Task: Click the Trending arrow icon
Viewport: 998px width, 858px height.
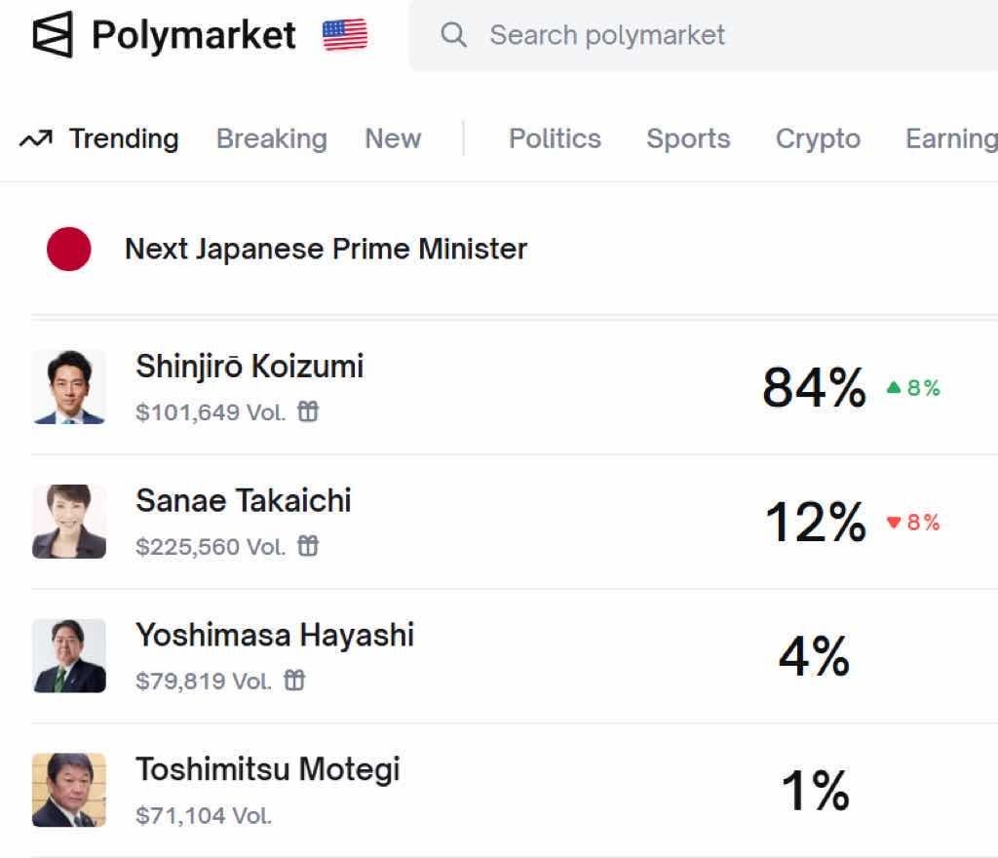Action: pyautogui.click(x=36, y=139)
